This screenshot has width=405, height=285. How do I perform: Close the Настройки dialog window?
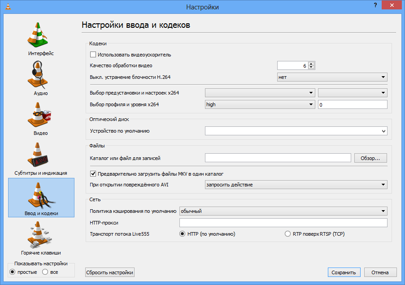point(392,5)
